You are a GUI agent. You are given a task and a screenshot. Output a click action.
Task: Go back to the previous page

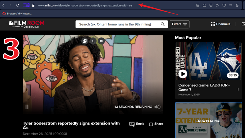3,5
